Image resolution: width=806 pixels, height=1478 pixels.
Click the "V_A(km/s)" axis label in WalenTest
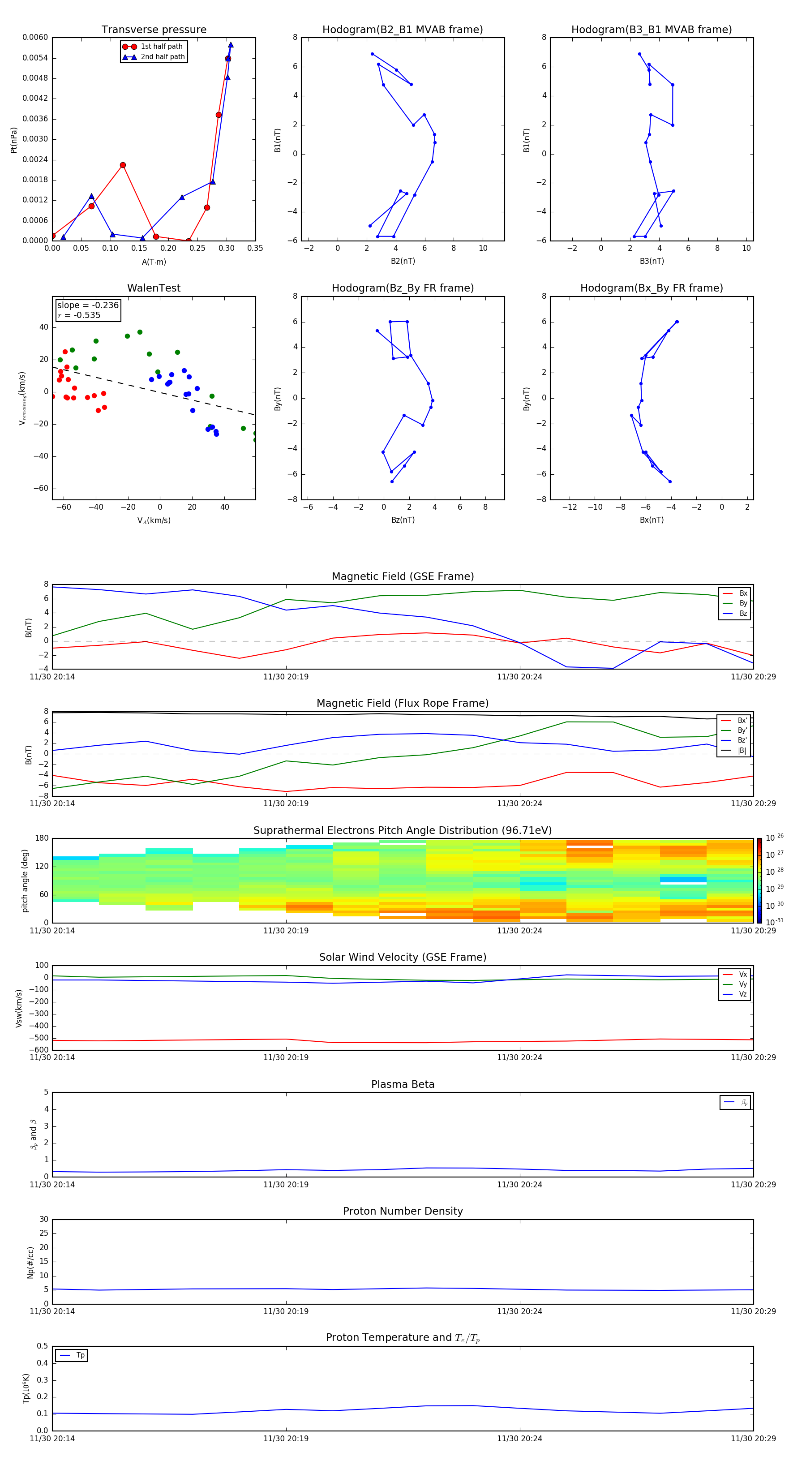pyautogui.click(x=154, y=520)
